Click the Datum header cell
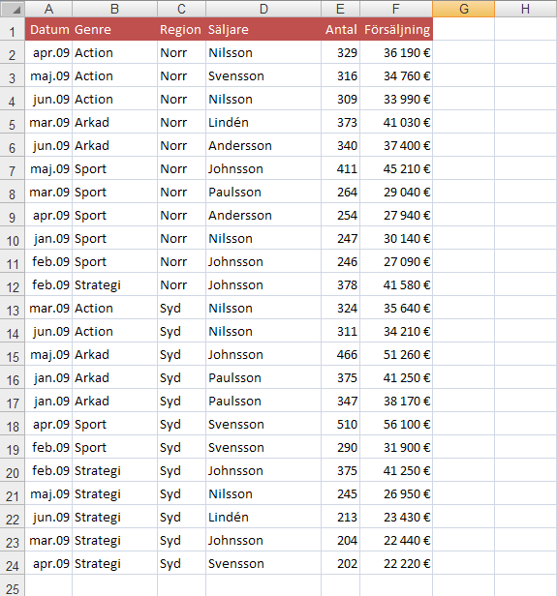The image size is (557, 596). point(48,29)
